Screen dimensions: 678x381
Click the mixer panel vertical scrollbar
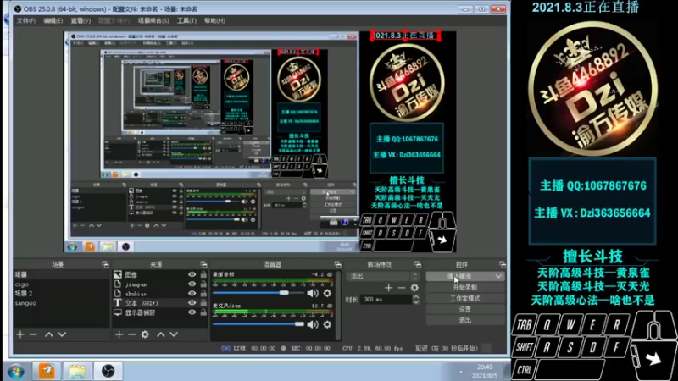[337, 305]
